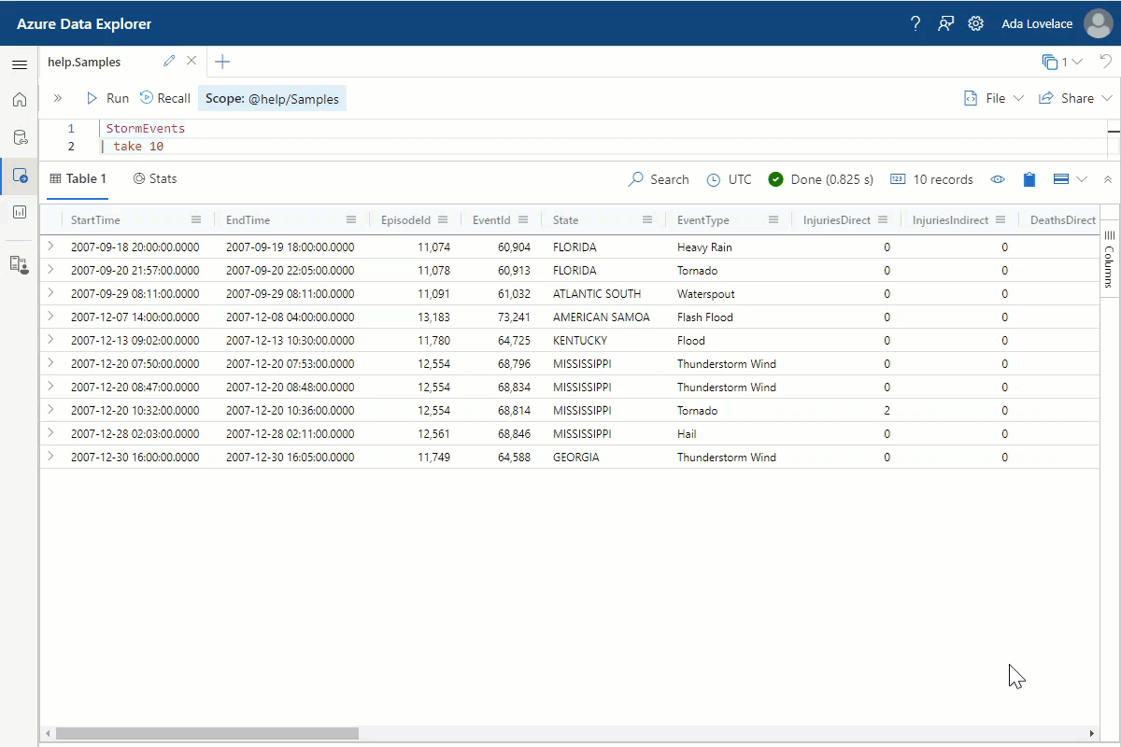
Task: Toggle the eye icon for empty columns
Action: tap(998, 179)
